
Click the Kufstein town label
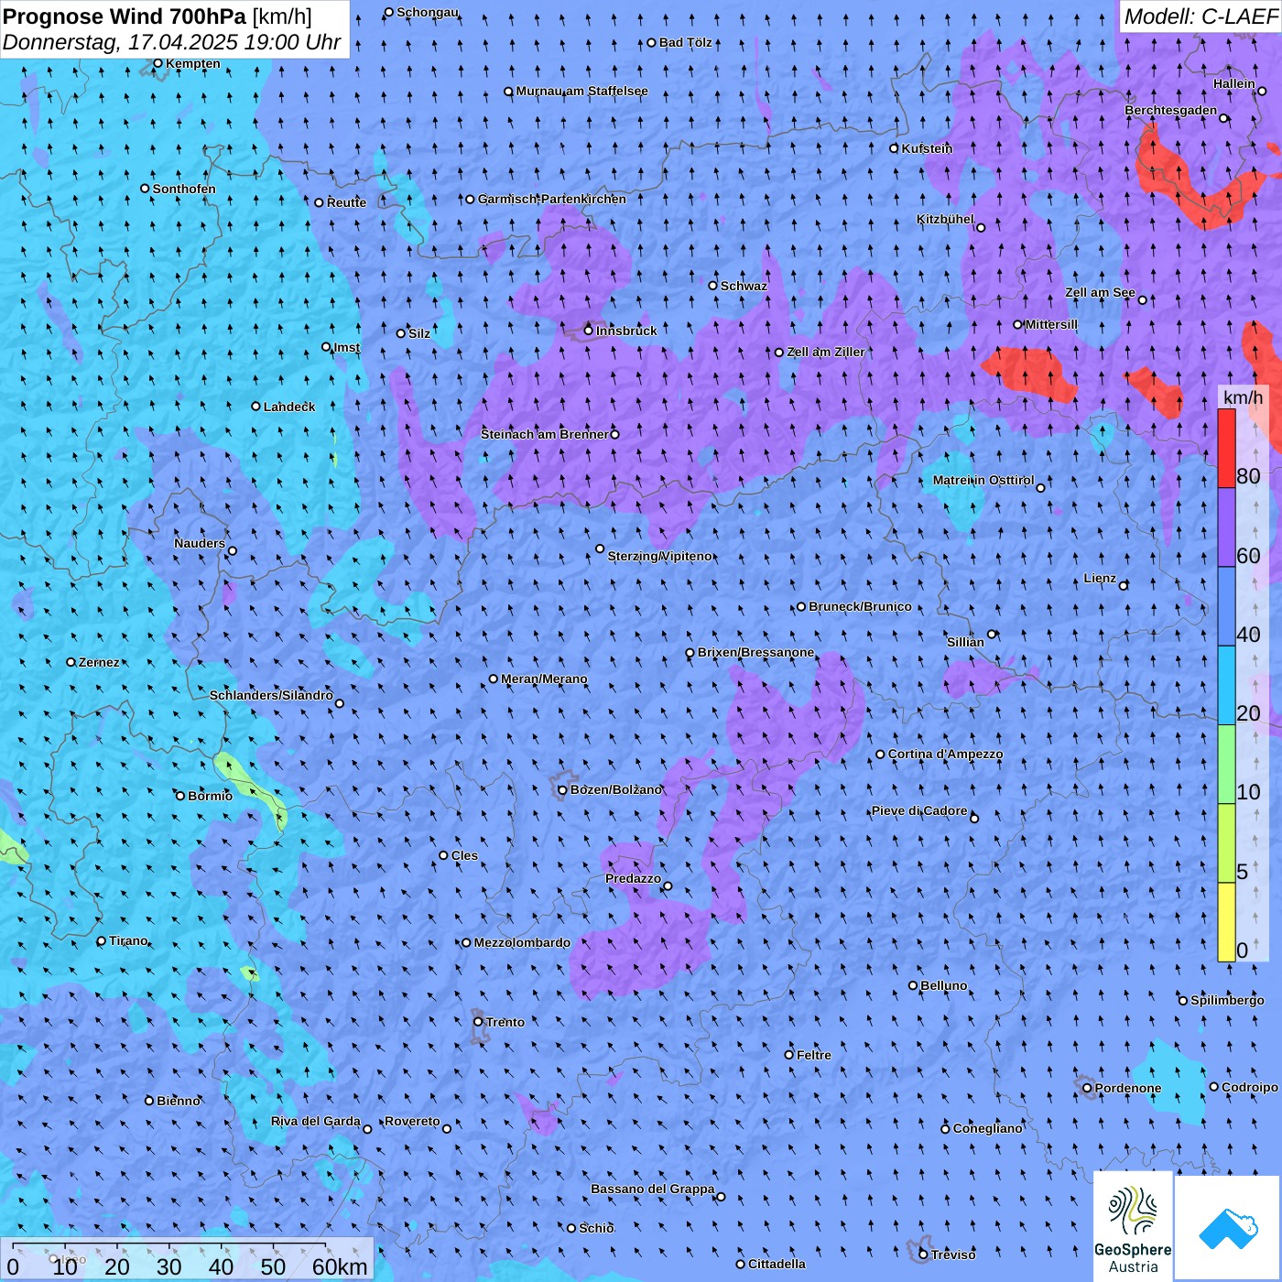coord(927,148)
